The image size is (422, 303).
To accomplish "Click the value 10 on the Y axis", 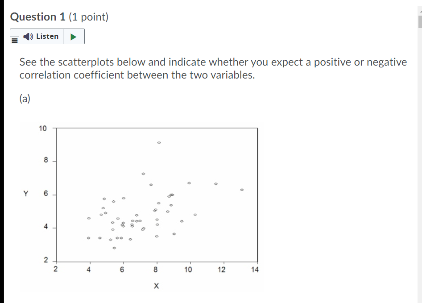I will (44, 128).
